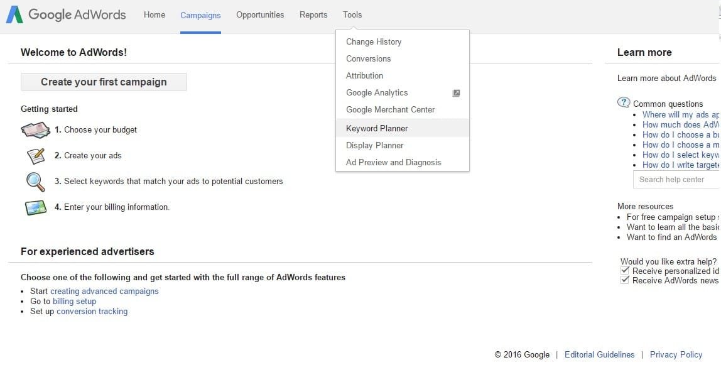Click the notepad and pencil ads icon
The image size is (721, 382).
pos(36,156)
